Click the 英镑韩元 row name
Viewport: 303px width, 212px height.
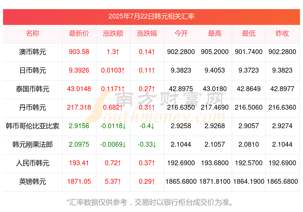click(x=32, y=182)
